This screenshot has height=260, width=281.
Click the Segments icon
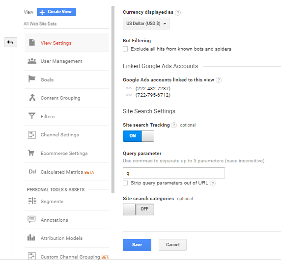pos(32,201)
